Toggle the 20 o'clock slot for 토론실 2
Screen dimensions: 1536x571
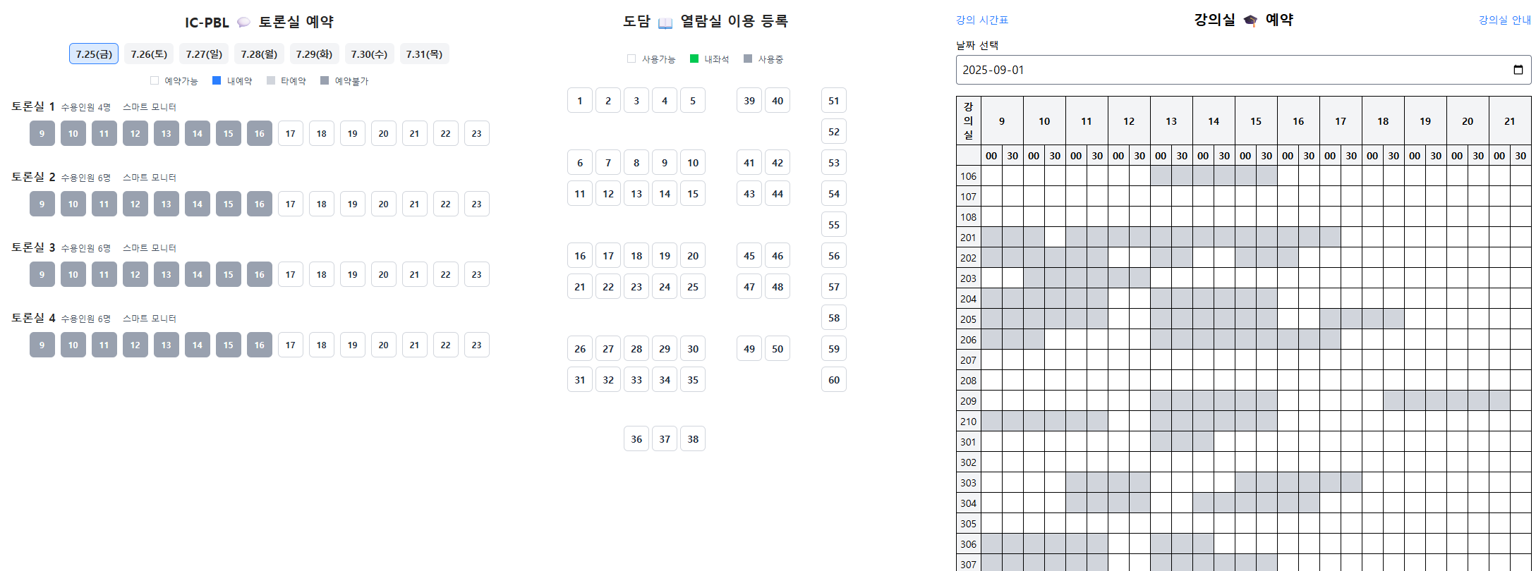(384, 204)
